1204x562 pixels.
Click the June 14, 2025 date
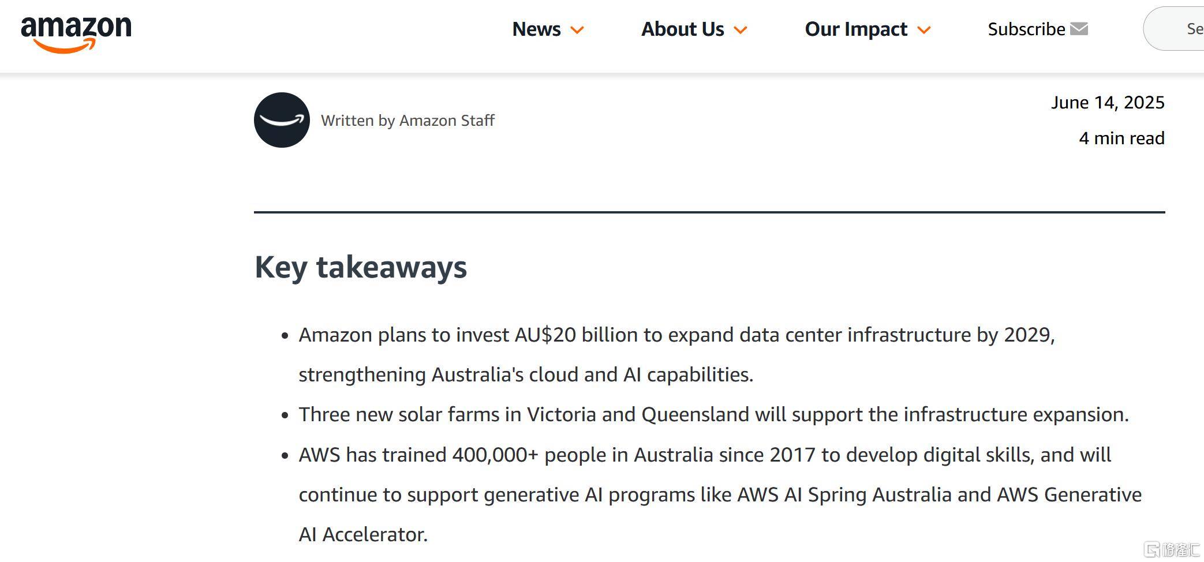point(1108,102)
